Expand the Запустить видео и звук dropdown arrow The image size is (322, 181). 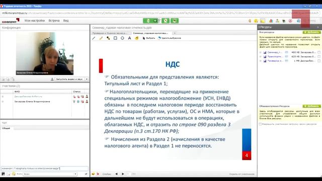(x=87, y=79)
